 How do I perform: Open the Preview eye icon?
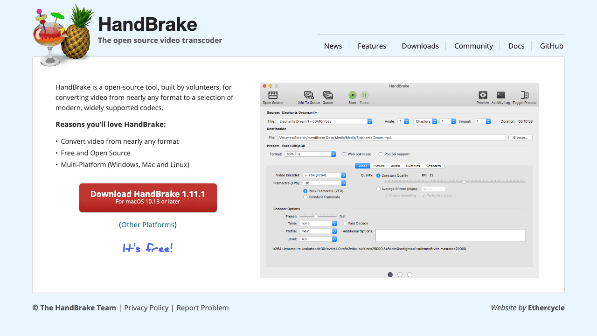[483, 95]
